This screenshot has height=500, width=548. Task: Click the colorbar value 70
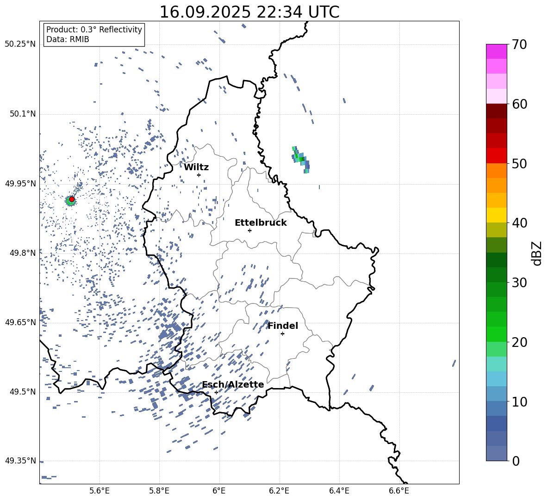click(x=519, y=44)
